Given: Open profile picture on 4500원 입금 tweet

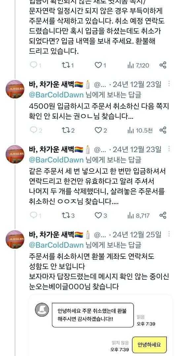Looking at the screenshot, I should (15, 89).
